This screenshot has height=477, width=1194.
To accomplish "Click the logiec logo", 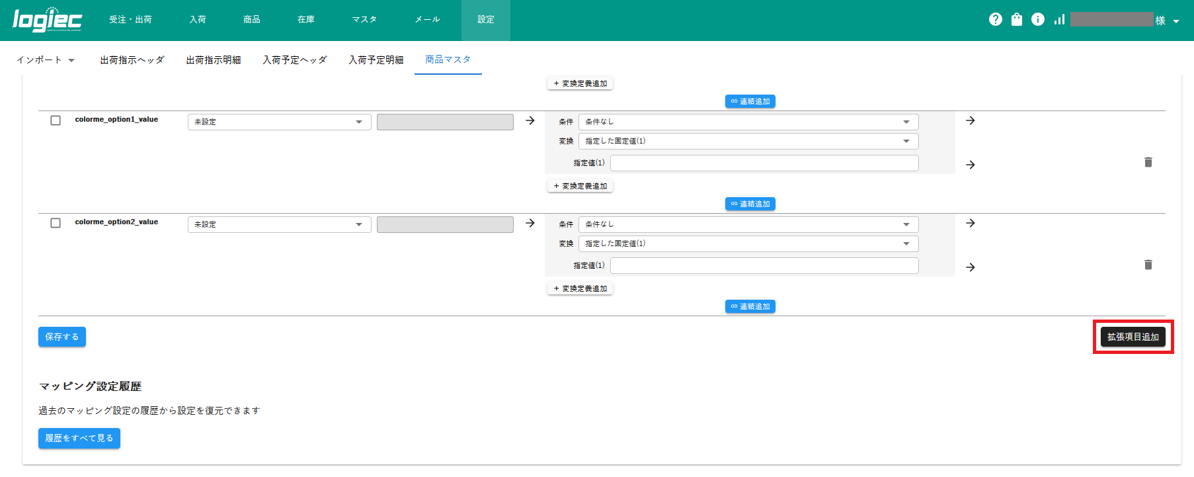I will [x=47, y=20].
